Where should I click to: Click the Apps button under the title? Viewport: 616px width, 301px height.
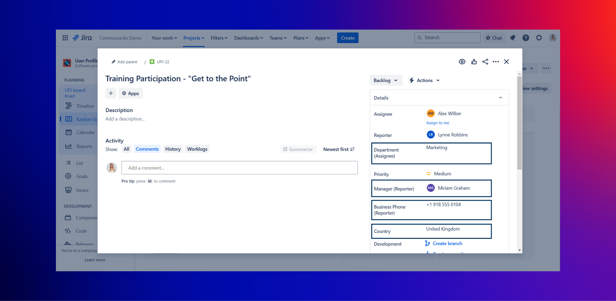(131, 93)
